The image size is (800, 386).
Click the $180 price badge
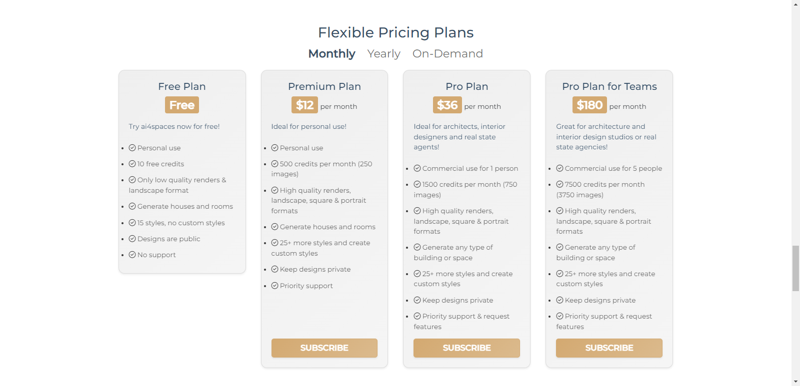point(589,105)
